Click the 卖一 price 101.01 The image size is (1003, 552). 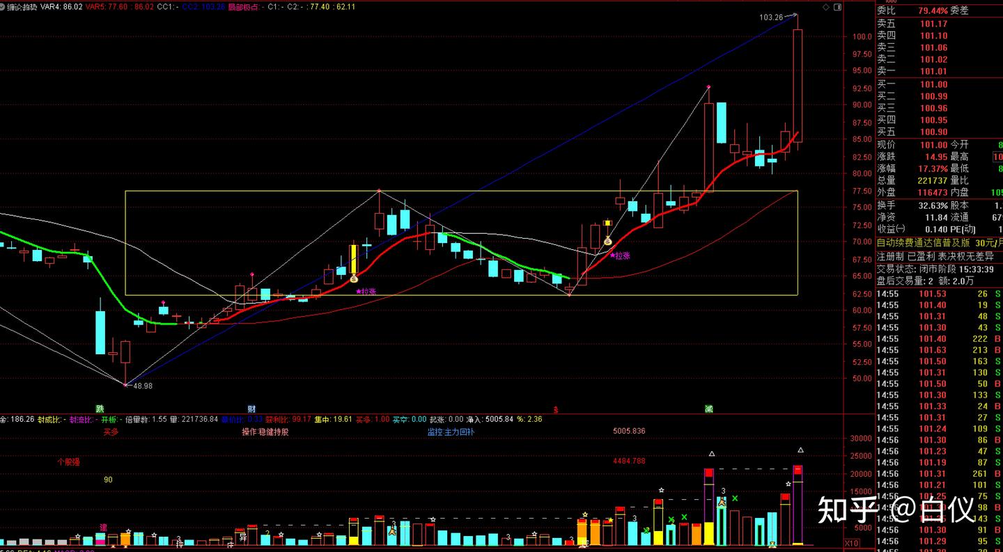click(934, 71)
